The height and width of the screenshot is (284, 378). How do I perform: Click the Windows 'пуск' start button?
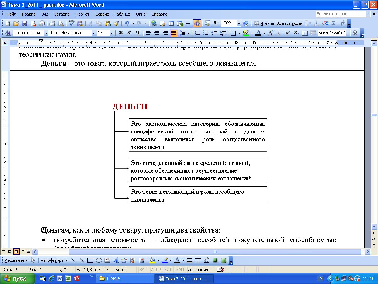point(17,278)
